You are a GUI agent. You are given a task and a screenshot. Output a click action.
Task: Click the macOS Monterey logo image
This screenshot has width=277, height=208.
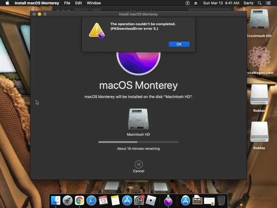pyautogui.click(x=138, y=63)
